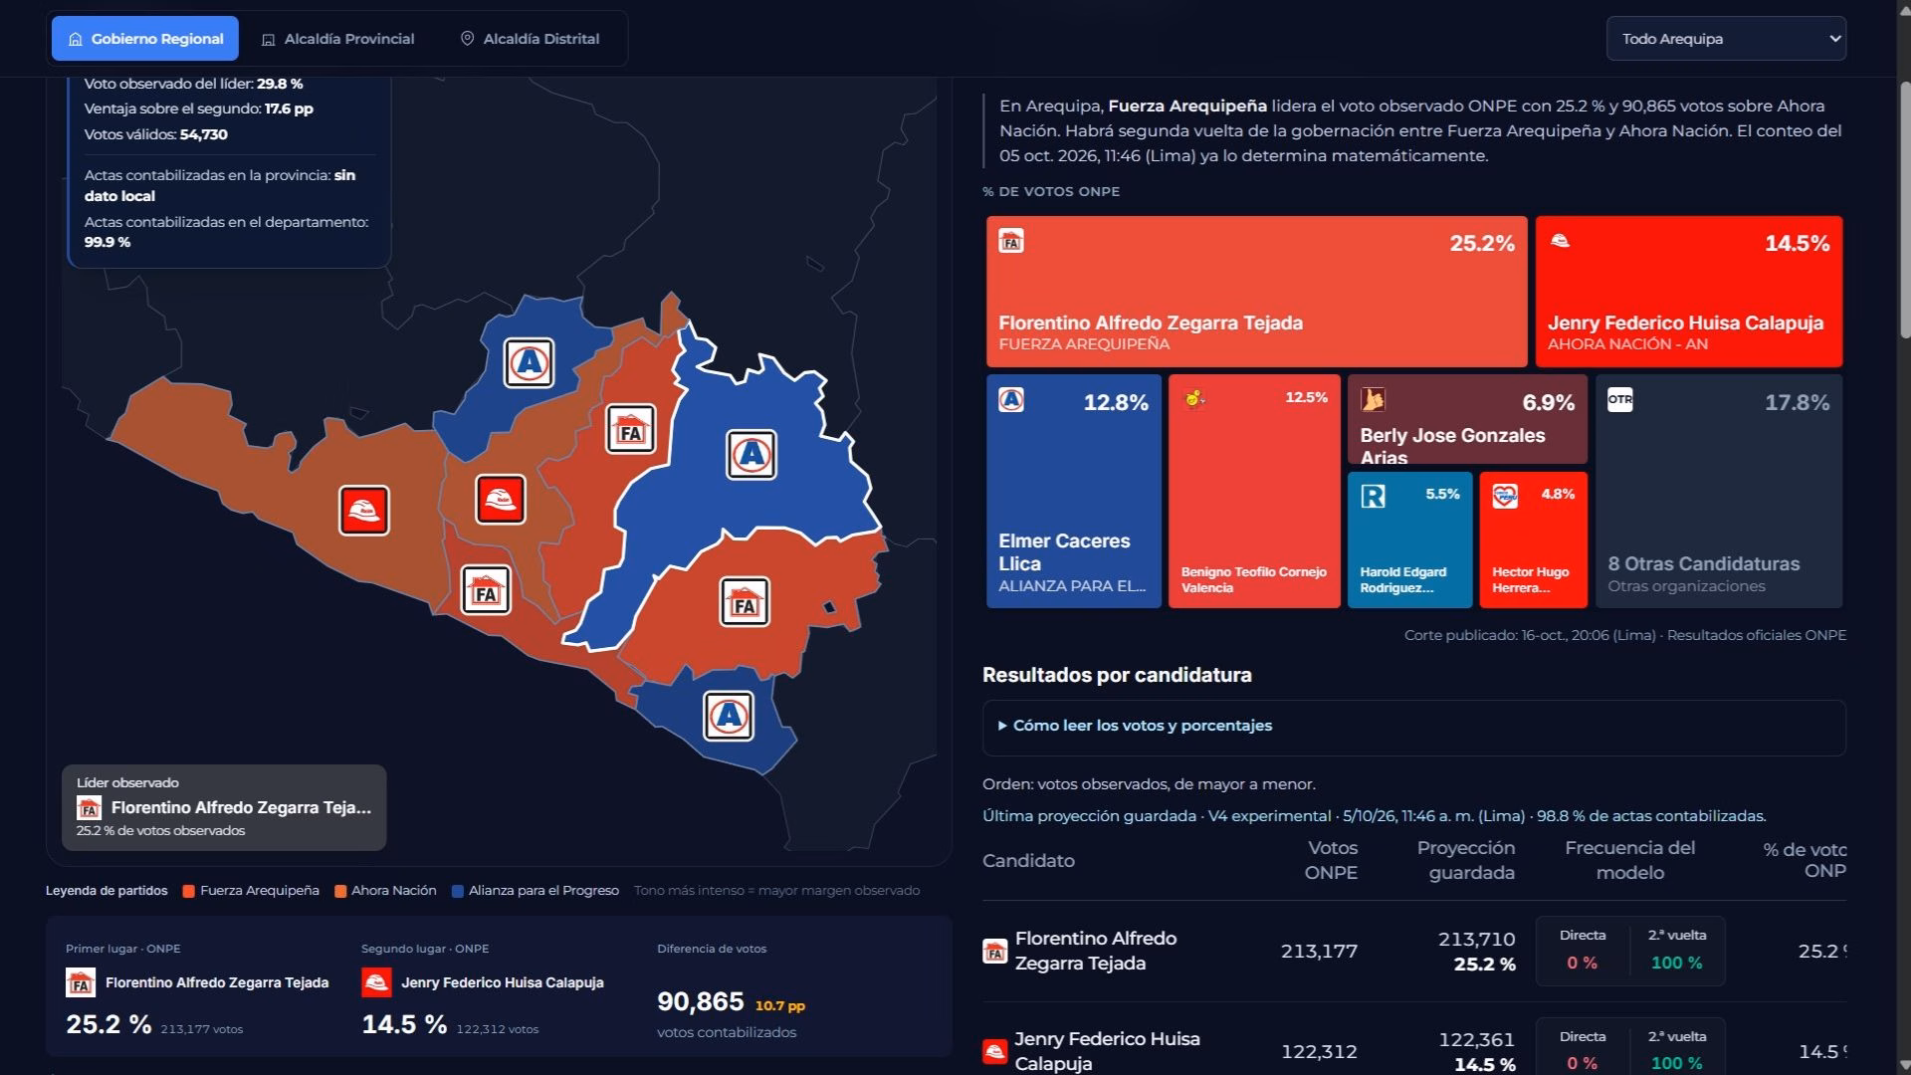This screenshot has width=1911, height=1075.
Task: Click the Alianza party icon on northern blue province
Action: [x=529, y=363]
